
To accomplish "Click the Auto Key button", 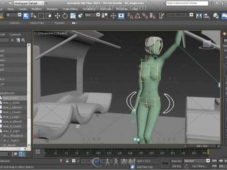I will pos(177,161).
